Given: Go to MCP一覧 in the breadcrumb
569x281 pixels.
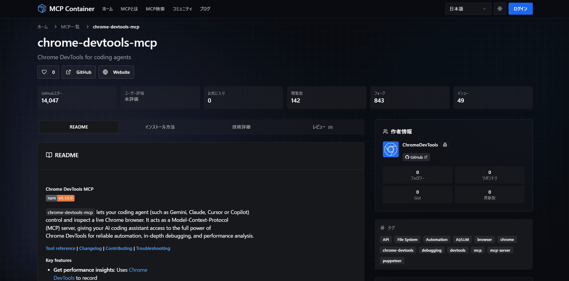Looking at the screenshot, I should tap(70, 27).
